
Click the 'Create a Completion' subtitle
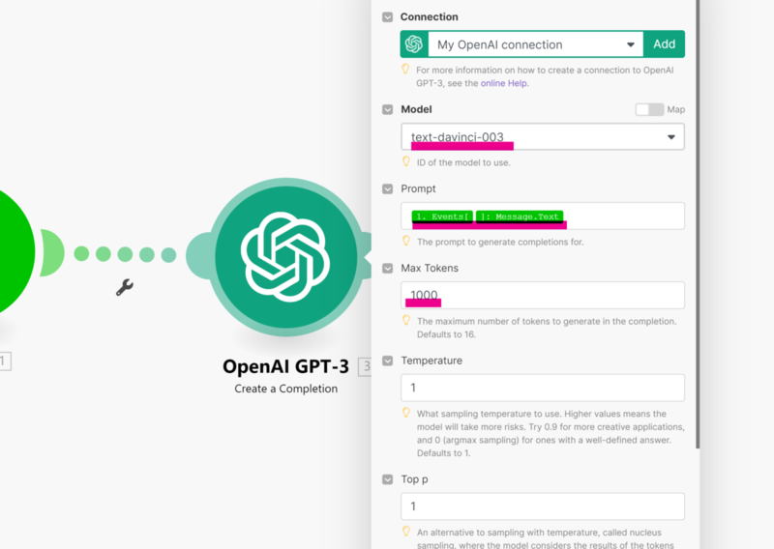pos(285,389)
